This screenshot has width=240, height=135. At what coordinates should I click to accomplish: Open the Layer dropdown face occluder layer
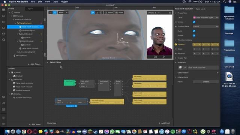coord(205,18)
